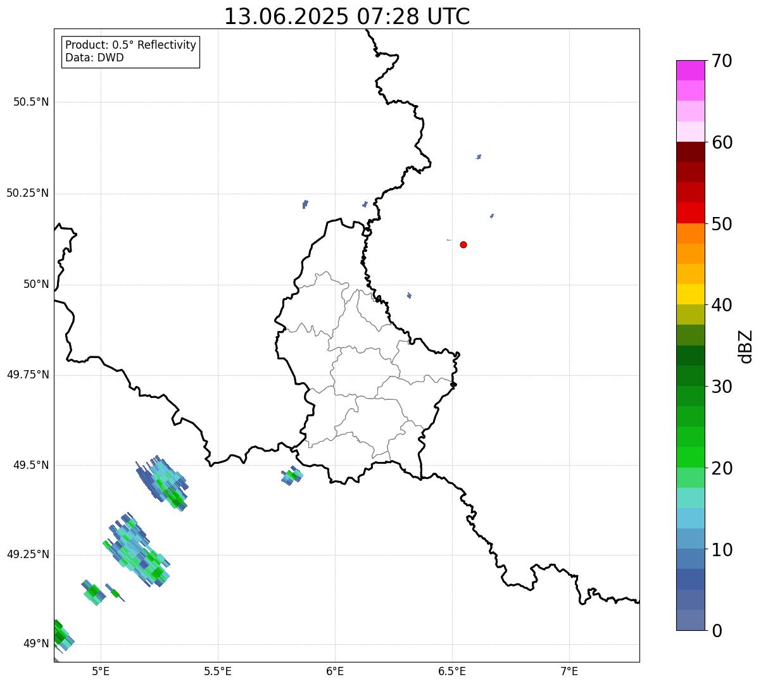Viewport: 761px width, 684px height.
Task: Click the 50.25°N latitude label
Action: click(x=28, y=193)
